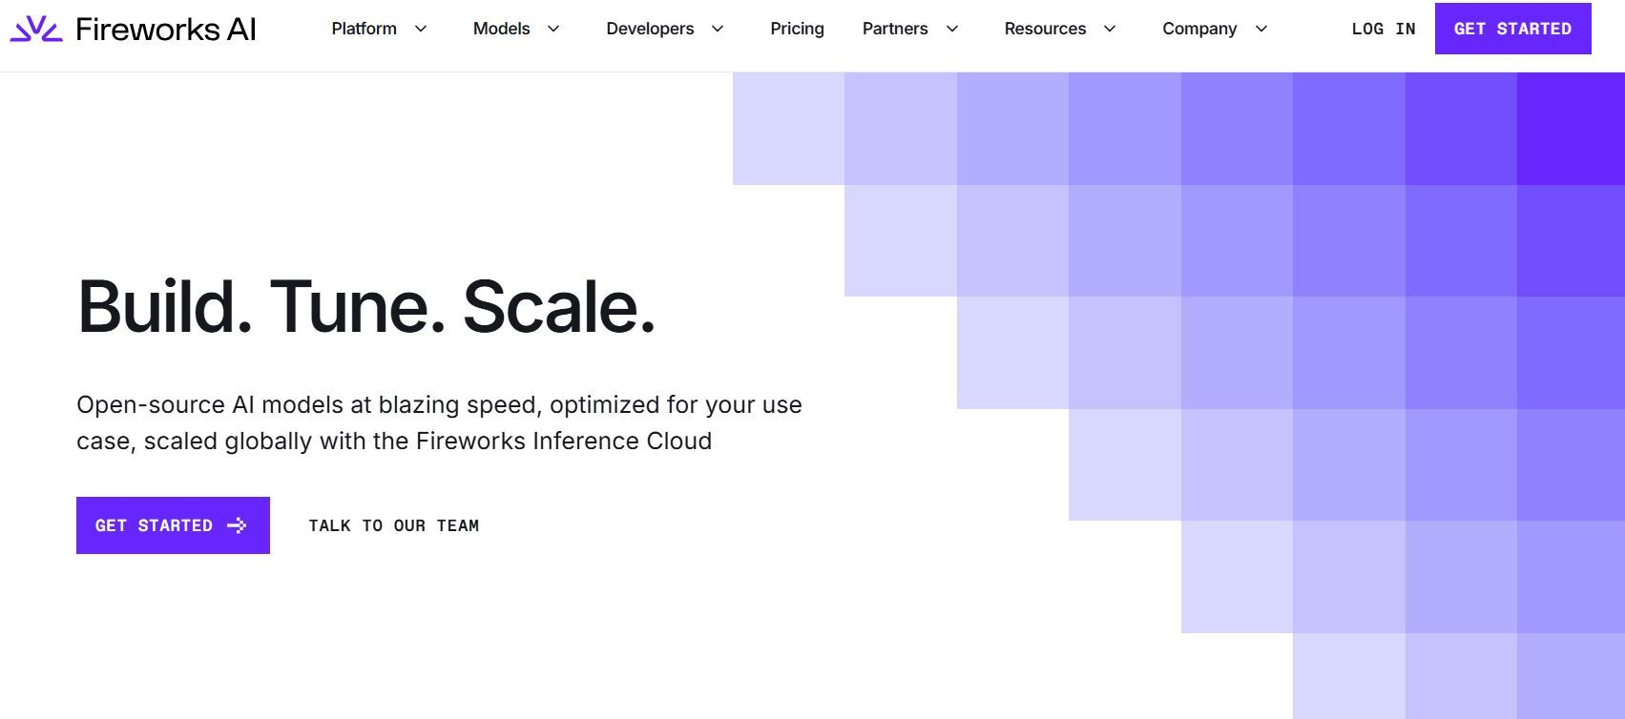Open the Developers dropdown arrow
This screenshot has height=719, width=1625.
tap(718, 29)
